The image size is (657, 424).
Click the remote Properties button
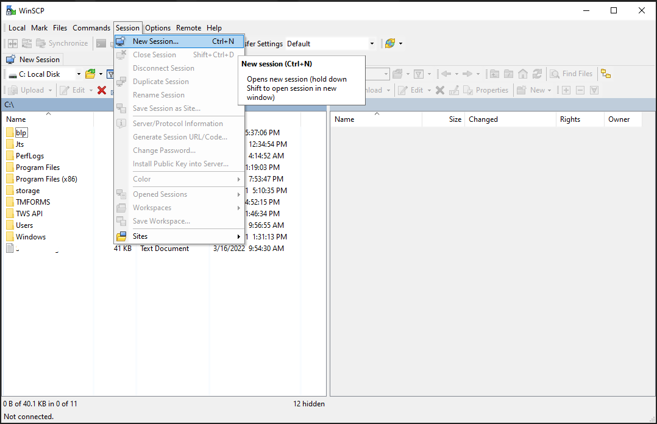(x=486, y=90)
